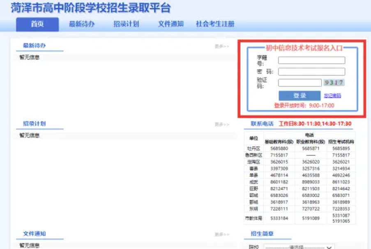The width and height of the screenshot is (371, 249).
Task: Click the 忘记密码 forgot password link
Action: (332, 96)
